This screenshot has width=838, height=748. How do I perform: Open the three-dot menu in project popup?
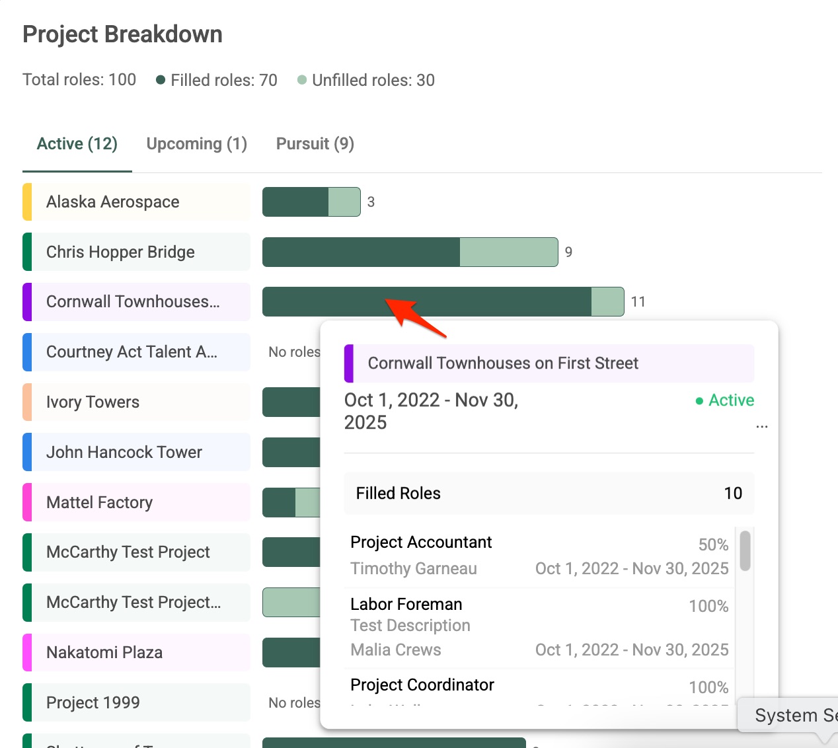click(761, 427)
